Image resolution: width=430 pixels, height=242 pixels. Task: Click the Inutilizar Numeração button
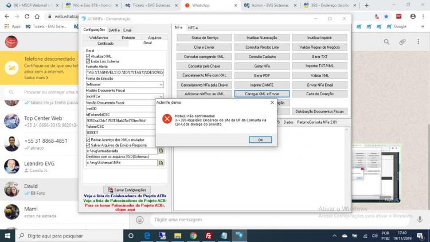coord(262,38)
